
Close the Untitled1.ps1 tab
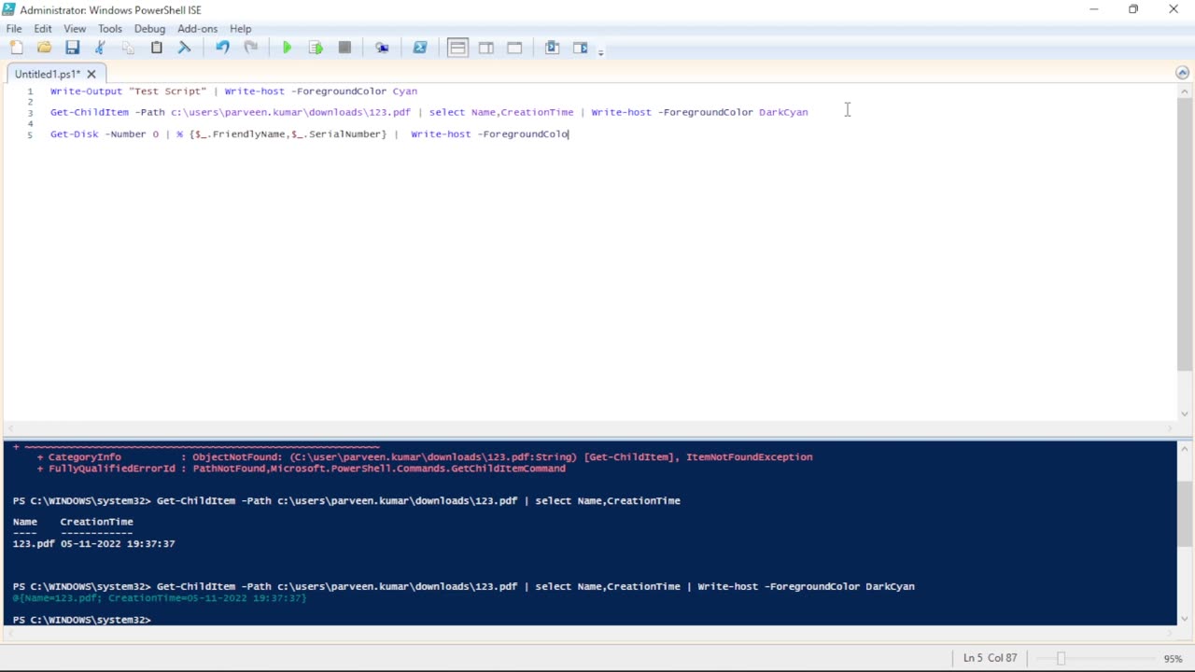(x=91, y=74)
